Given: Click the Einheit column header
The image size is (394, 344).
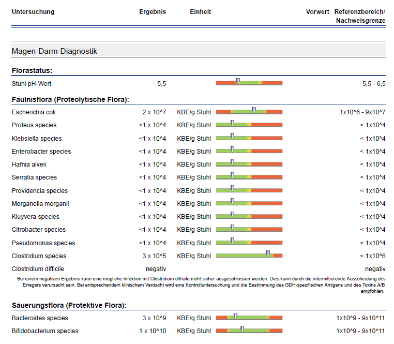Looking at the screenshot, I should (x=200, y=12).
